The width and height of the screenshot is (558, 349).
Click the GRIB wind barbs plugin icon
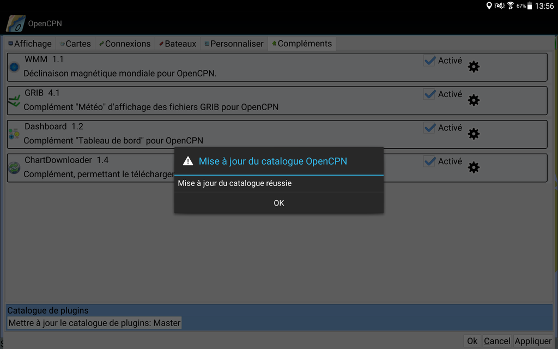coord(14,101)
